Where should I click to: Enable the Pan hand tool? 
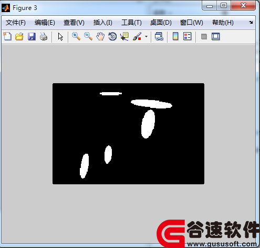[100, 36]
